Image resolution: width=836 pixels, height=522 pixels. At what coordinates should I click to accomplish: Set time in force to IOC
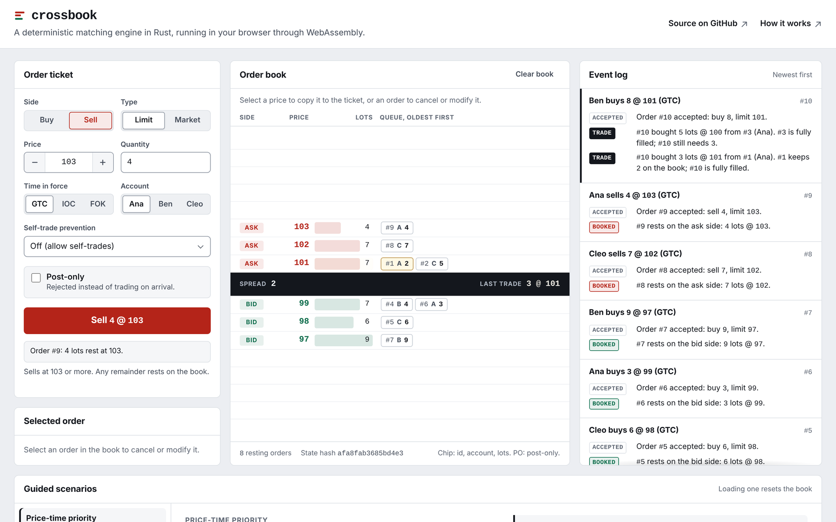pyautogui.click(x=69, y=204)
